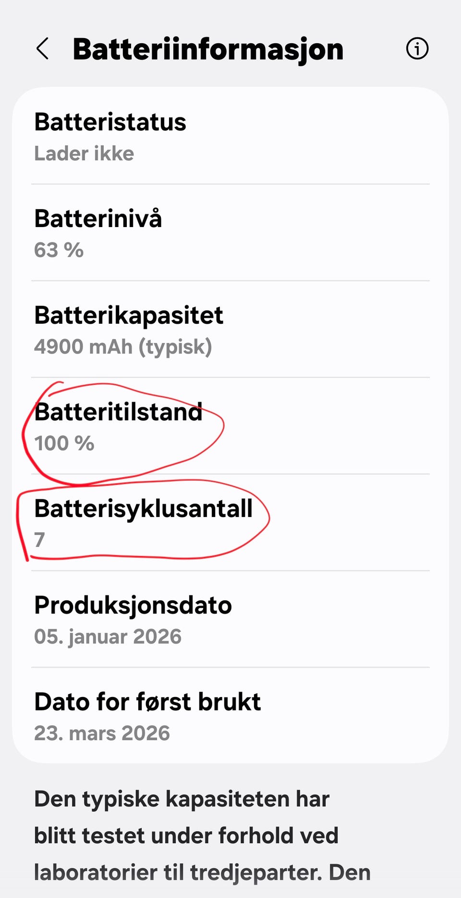Tap the cycle count value 7

coord(39,540)
